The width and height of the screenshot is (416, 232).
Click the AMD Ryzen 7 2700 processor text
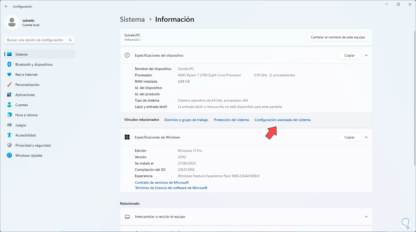[x=209, y=75]
